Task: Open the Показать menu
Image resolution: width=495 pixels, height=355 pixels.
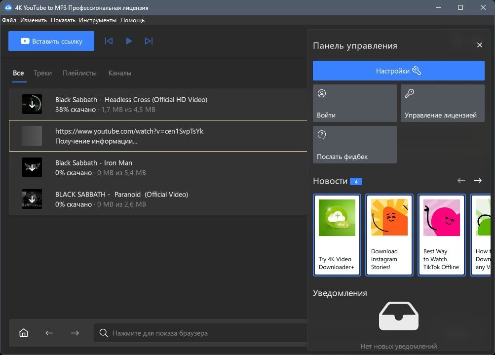Action: point(63,20)
